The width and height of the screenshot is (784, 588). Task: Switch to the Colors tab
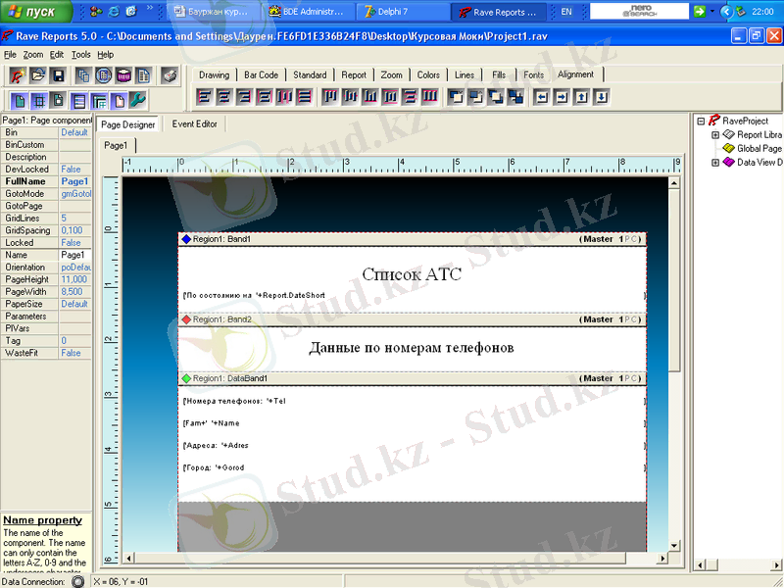[x=428, y=75]
